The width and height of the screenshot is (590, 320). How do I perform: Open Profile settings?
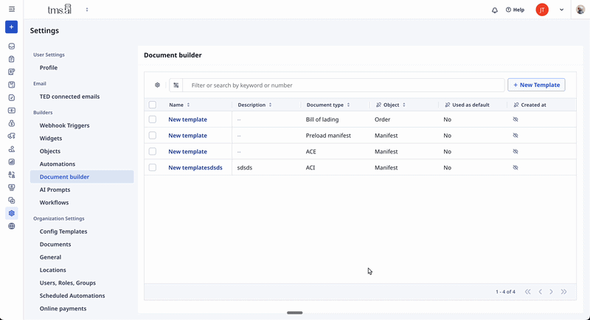coord(49,68)
